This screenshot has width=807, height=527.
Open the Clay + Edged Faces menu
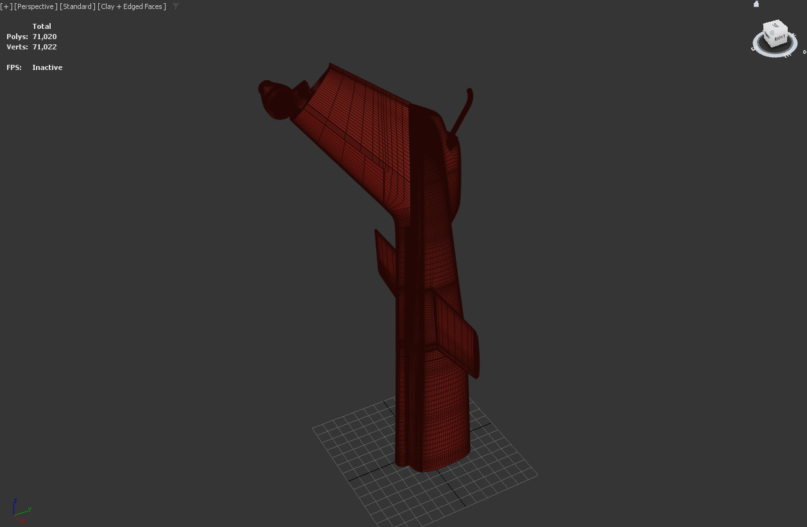click(132, 6)
